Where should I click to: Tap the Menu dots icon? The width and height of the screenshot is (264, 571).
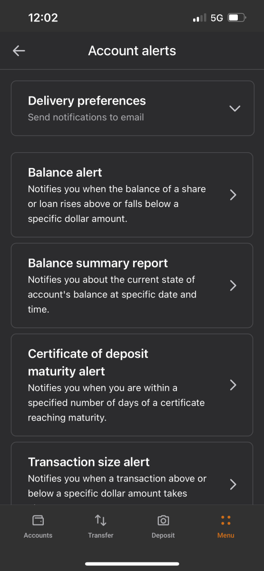click(x=226, y=520)
